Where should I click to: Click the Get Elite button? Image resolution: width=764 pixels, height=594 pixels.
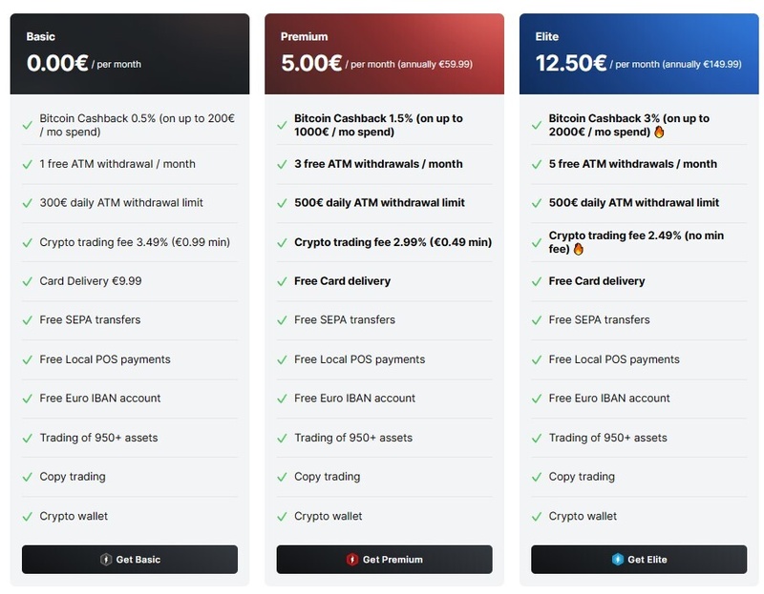tap(639, 559)
